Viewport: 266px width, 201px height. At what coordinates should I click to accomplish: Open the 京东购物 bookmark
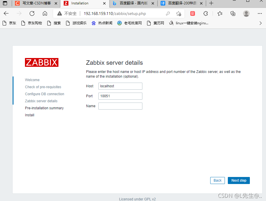pyautogui.click(x=32, y=23)
